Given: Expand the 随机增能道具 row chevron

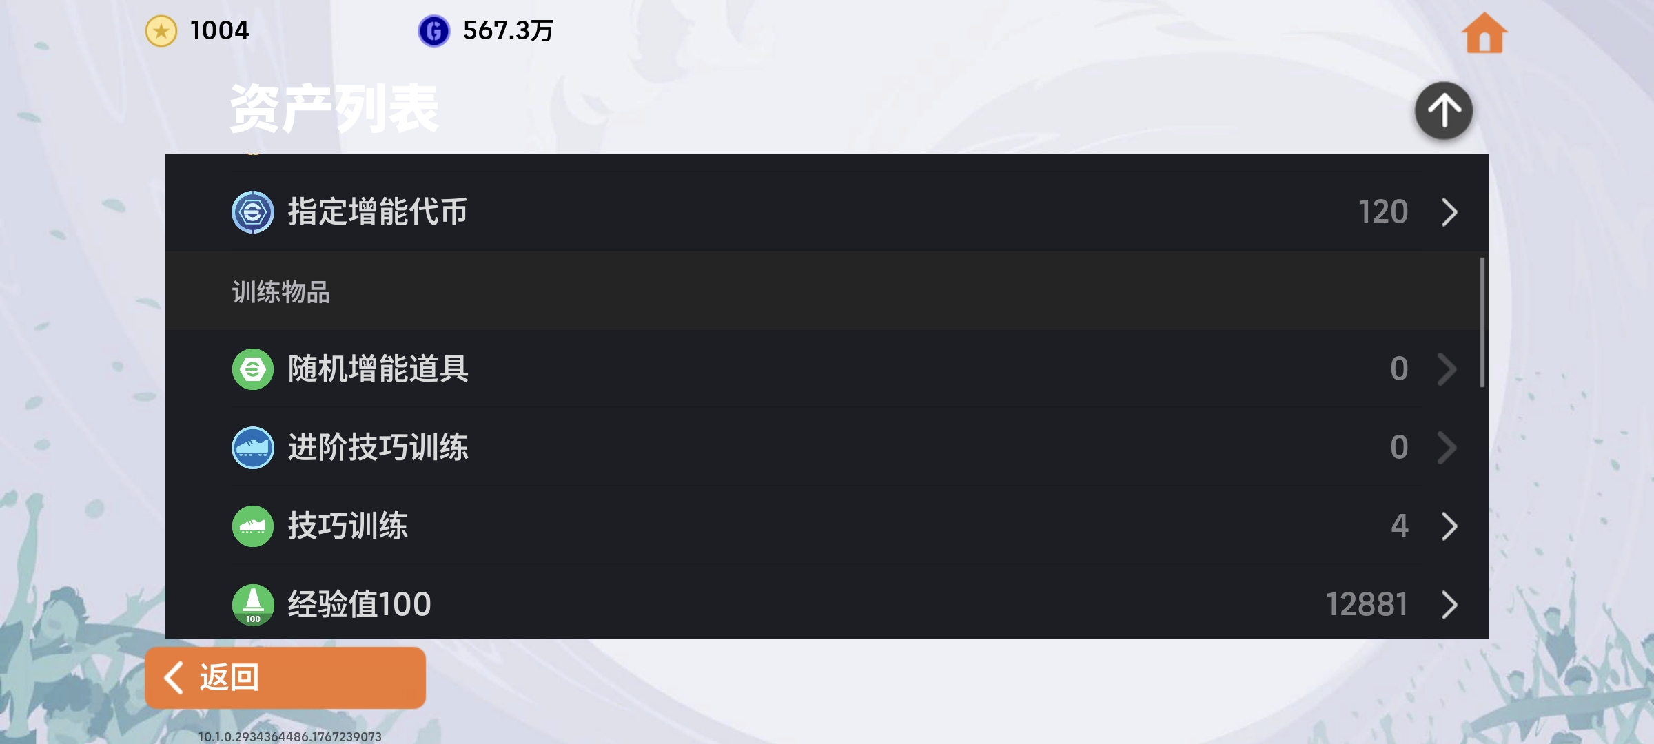Looking at the screenshot, I should tap(1447, 369).
